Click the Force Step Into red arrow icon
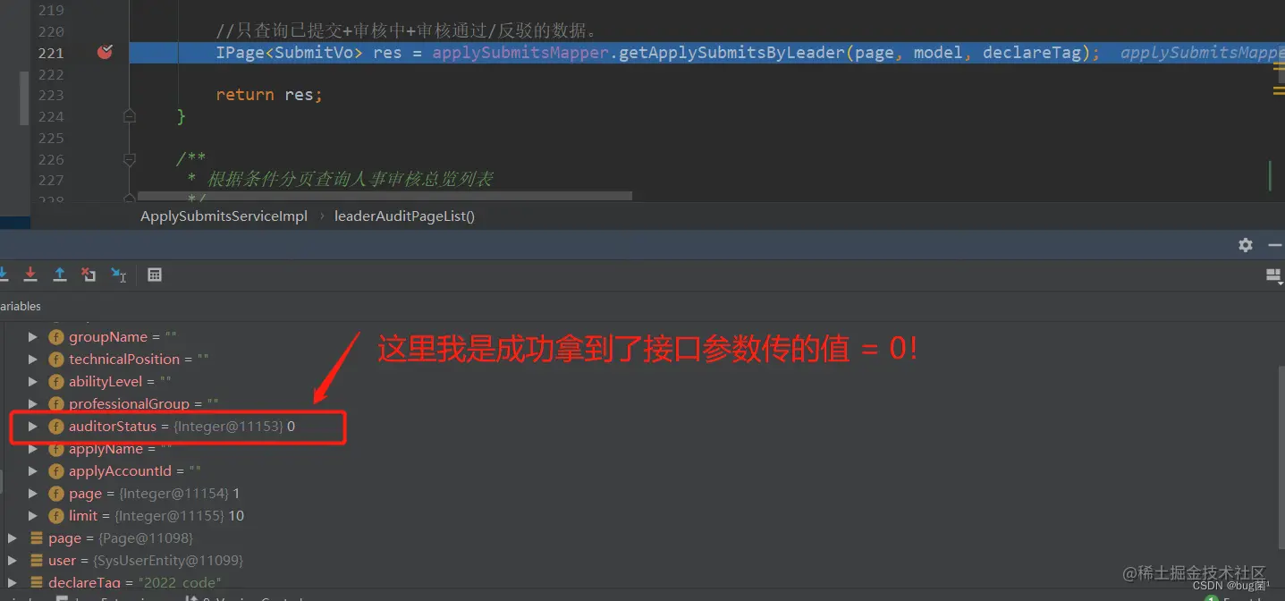The height and width of the screenshot is (601, 1285). (30, 275)
